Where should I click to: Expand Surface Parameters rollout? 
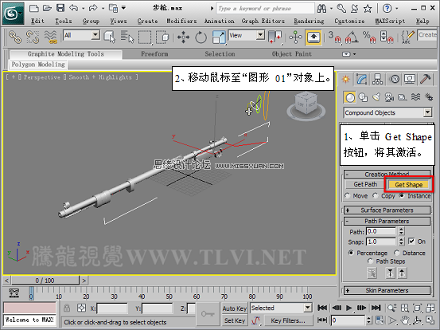pyautogui.click(x=387, y=210)
